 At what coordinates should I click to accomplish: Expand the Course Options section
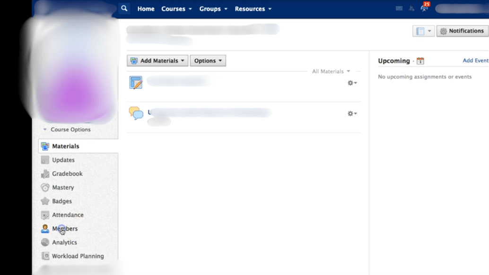click(67, 129)
